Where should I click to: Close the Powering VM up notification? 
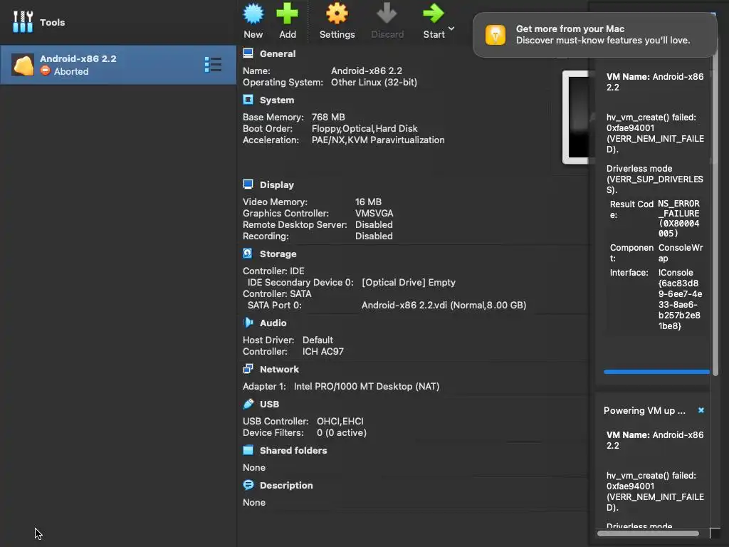pyautogui.click(x=701, y=410)
